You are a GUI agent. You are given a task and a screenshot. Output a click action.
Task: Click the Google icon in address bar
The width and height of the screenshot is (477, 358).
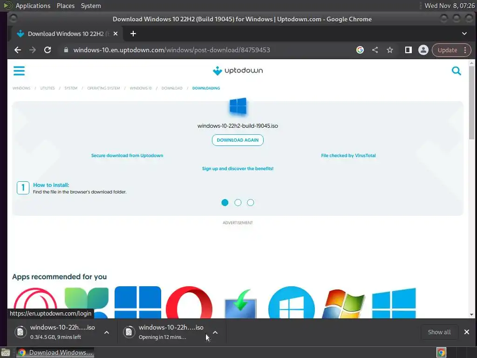[x=360, y=50]
